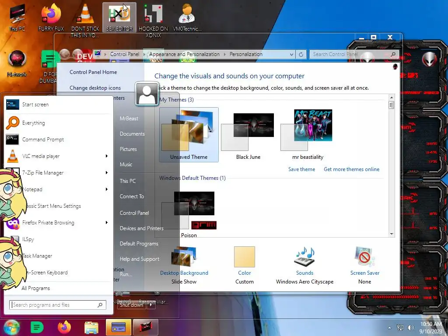The image size is (448, 336).
Task: Open Desktop Background Slide Show settings
Action: 184,265
